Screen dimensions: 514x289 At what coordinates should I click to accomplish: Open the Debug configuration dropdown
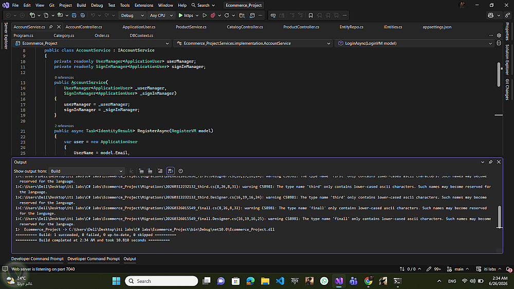(132, 15)
